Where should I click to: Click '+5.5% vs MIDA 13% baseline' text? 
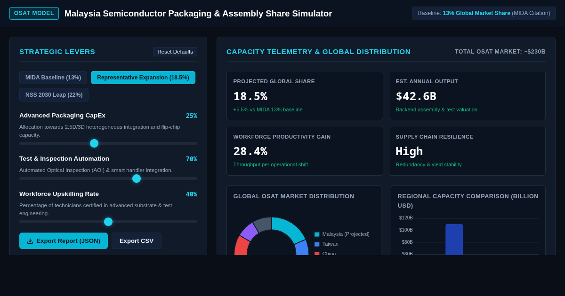pyautogui.click(x=268, y=109)
